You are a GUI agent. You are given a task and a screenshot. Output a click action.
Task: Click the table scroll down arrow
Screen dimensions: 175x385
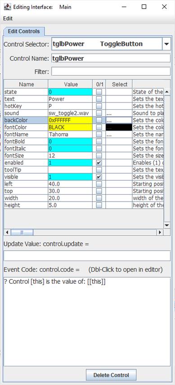pos(167,225)
